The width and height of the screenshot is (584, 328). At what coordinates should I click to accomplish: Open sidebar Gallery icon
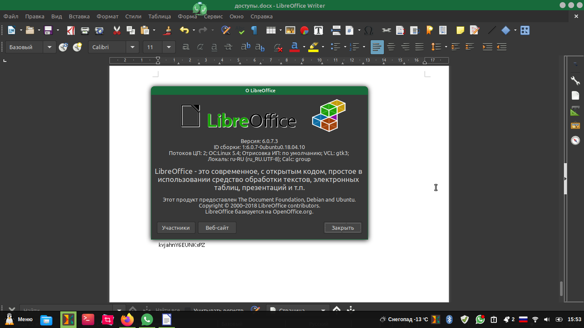click(575, 126)
